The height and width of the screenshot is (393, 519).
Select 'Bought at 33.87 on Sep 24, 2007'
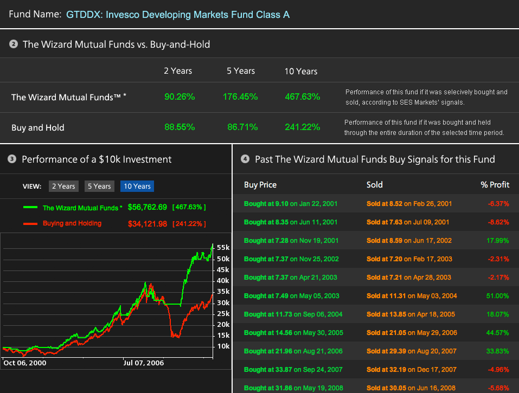[x=293, y=370]
